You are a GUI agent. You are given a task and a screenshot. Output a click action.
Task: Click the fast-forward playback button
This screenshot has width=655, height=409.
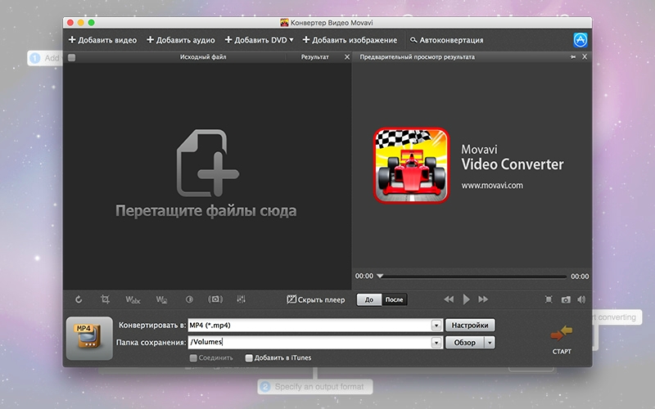tap(483, 299)
